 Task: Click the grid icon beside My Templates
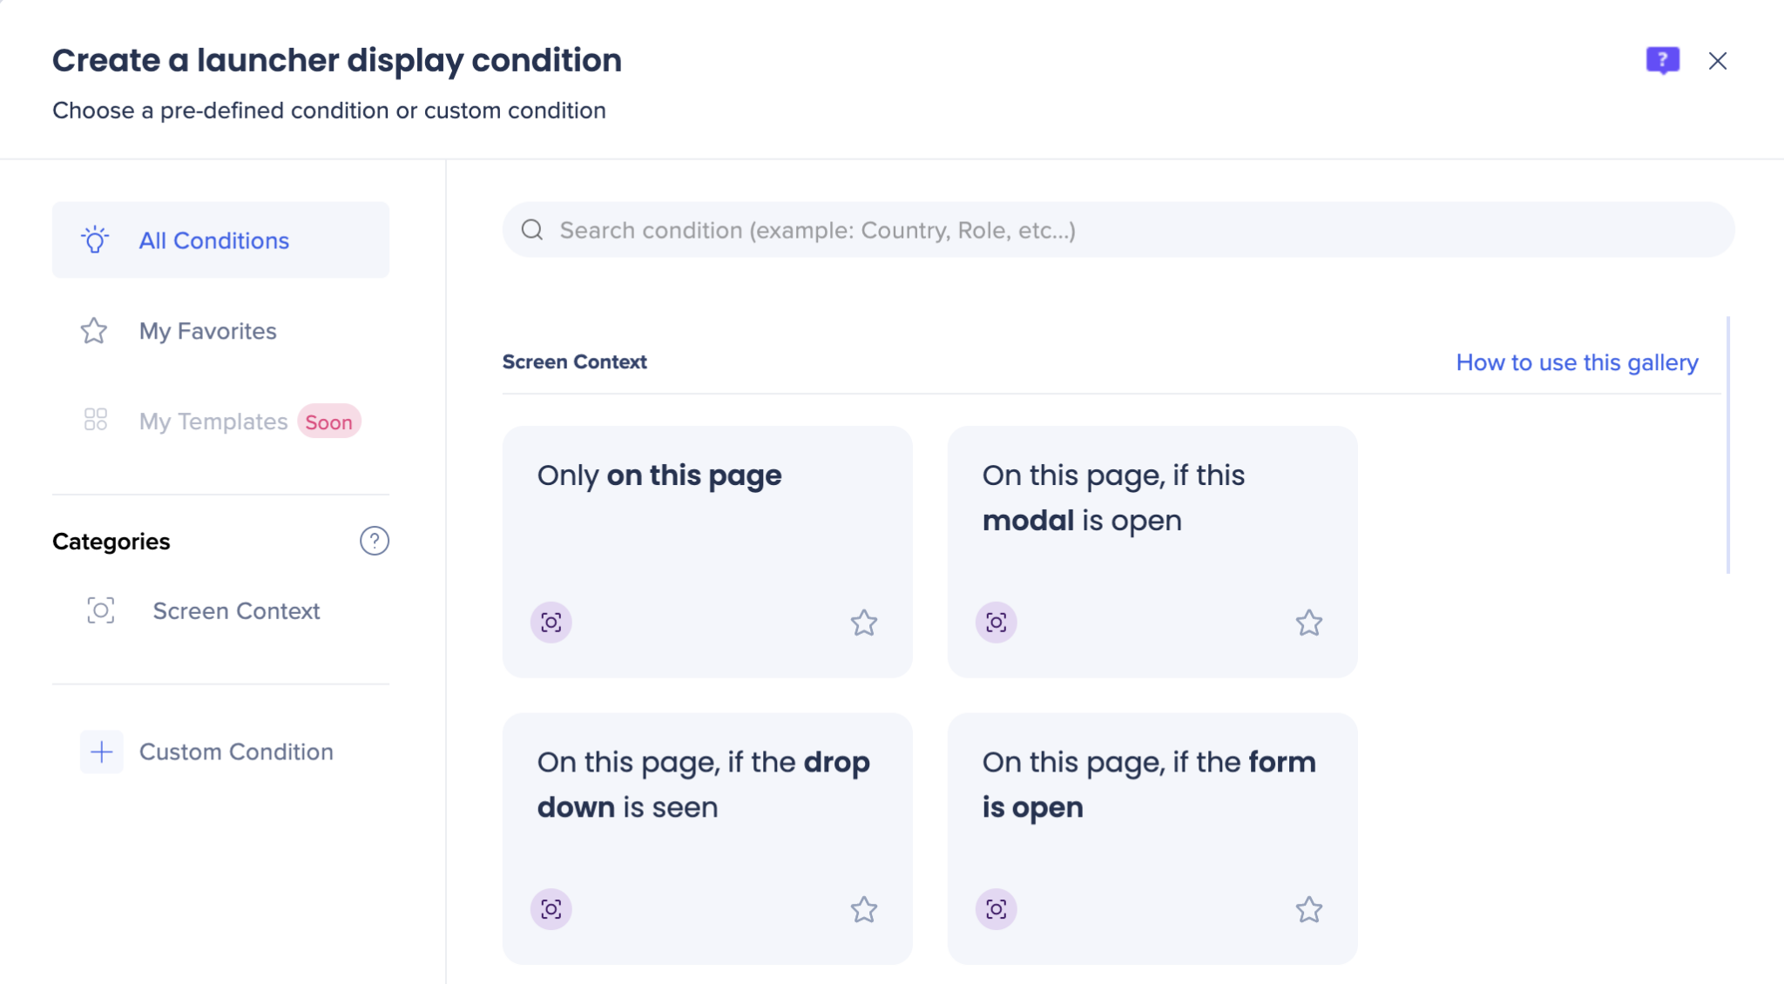coord(96,421)
